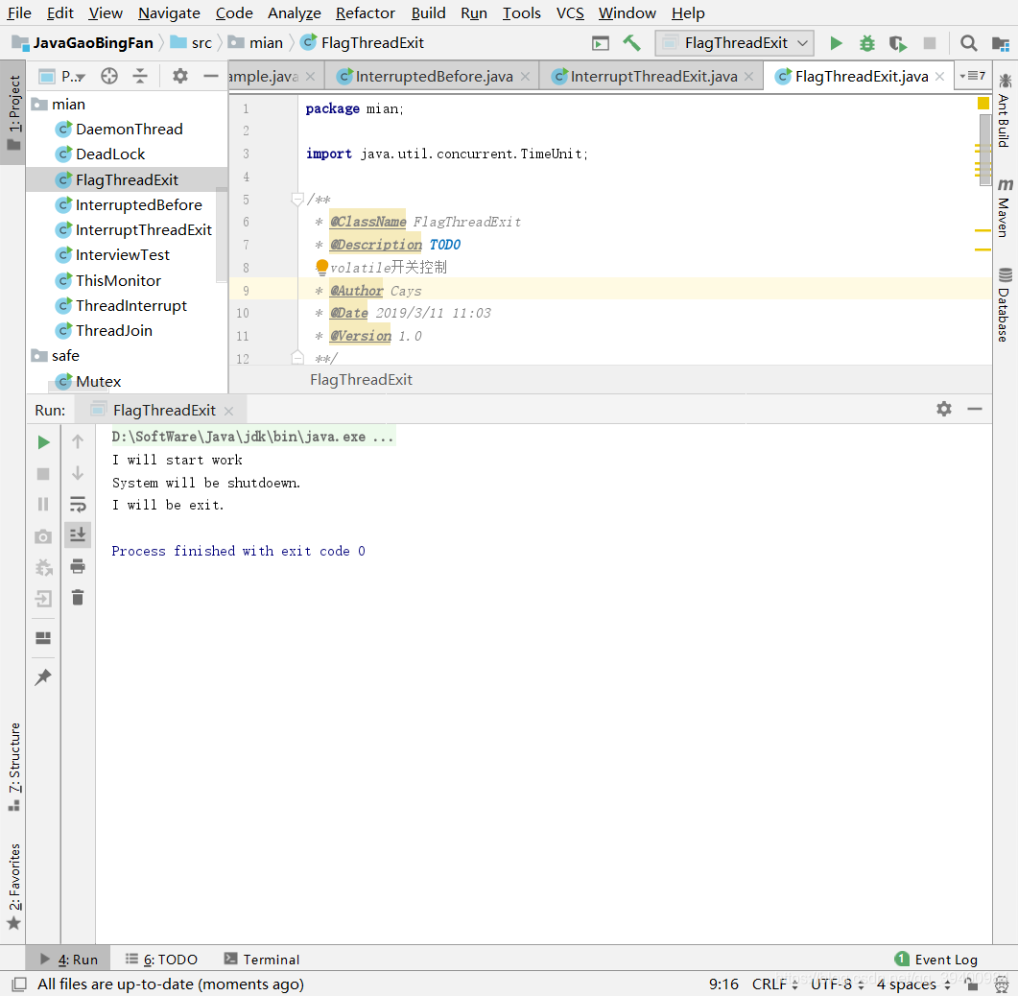Show hidden editor tabs list

[973, 76]
